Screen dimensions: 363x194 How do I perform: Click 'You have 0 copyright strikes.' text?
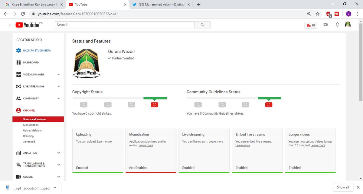point(92,113)
